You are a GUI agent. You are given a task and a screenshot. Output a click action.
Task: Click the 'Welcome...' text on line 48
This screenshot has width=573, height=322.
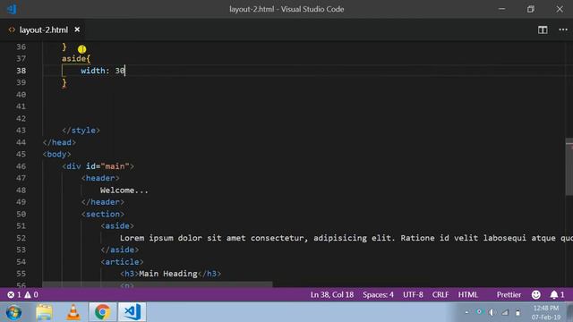coord(124,191)
